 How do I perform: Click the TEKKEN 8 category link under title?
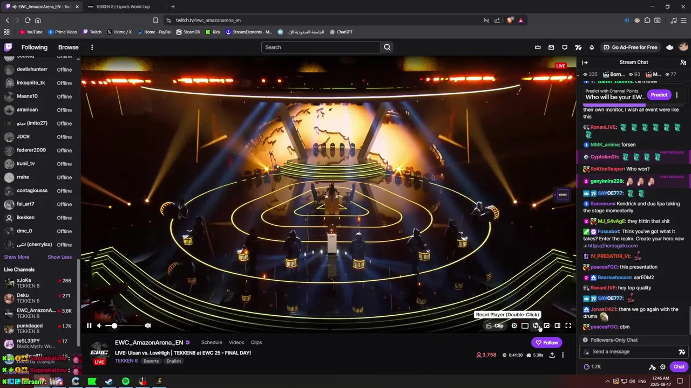(126, 361)
